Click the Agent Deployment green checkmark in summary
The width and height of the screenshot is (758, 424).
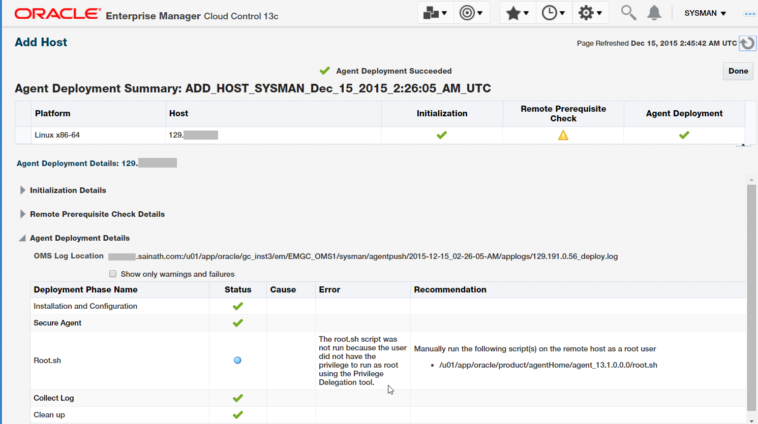[684, 135]
